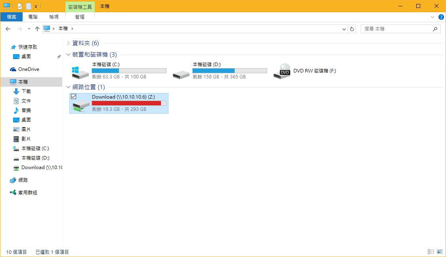
Task: Switch to the 檢視 ribbon tab
Action: [x=54, y=17]
